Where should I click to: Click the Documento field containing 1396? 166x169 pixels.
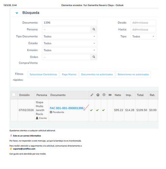tap(70, 23)
